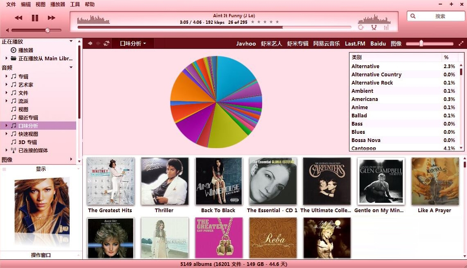Collapse the 正在播放 section header
The height and width of the screenshot is (268, 467).
click(x=70, y=41)
